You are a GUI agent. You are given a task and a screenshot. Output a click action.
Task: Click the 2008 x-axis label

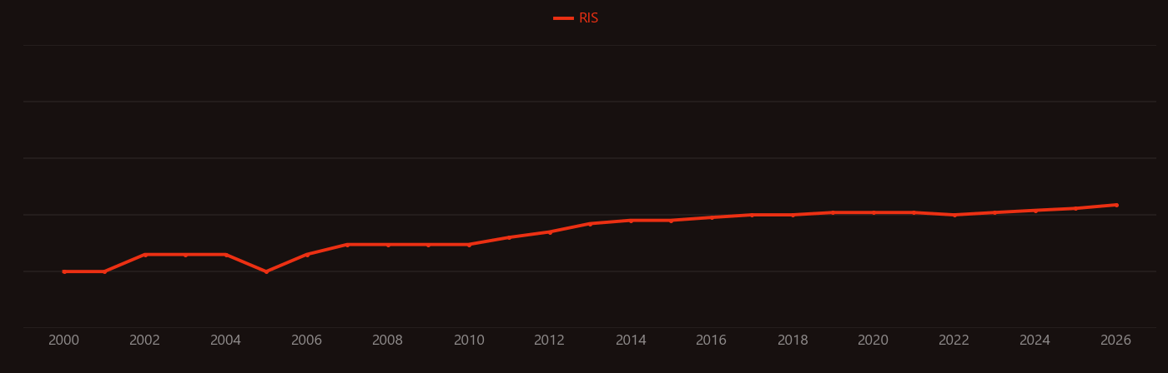click(x=388, y=341)
